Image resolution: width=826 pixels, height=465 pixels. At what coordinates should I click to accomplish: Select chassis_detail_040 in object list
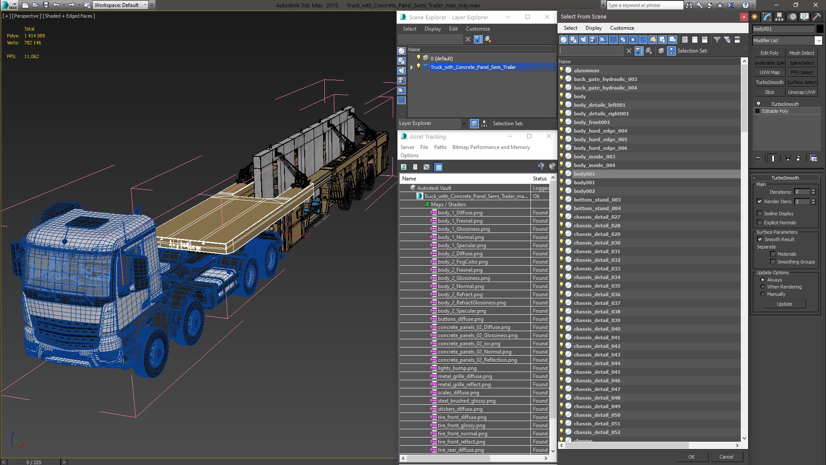(597, 329)
